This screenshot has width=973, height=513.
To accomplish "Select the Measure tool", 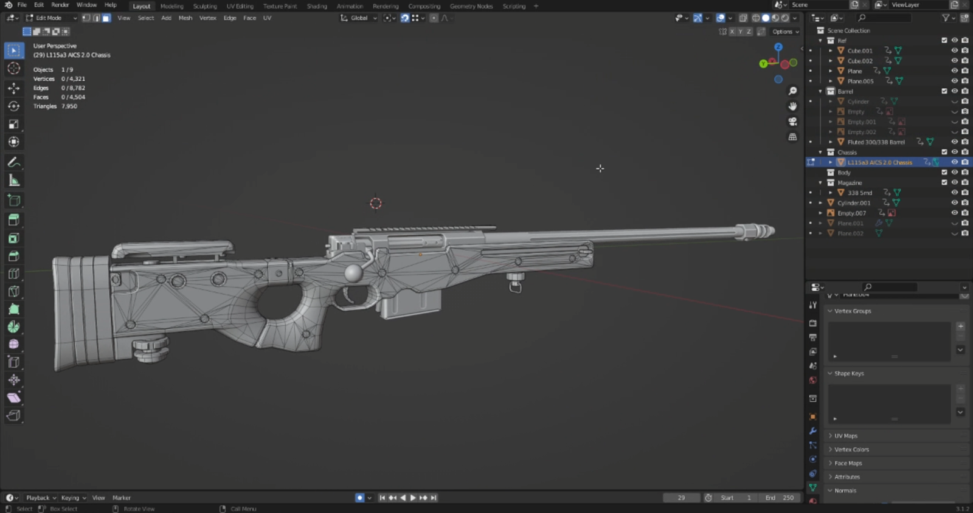I will click(x=14, y=180).
